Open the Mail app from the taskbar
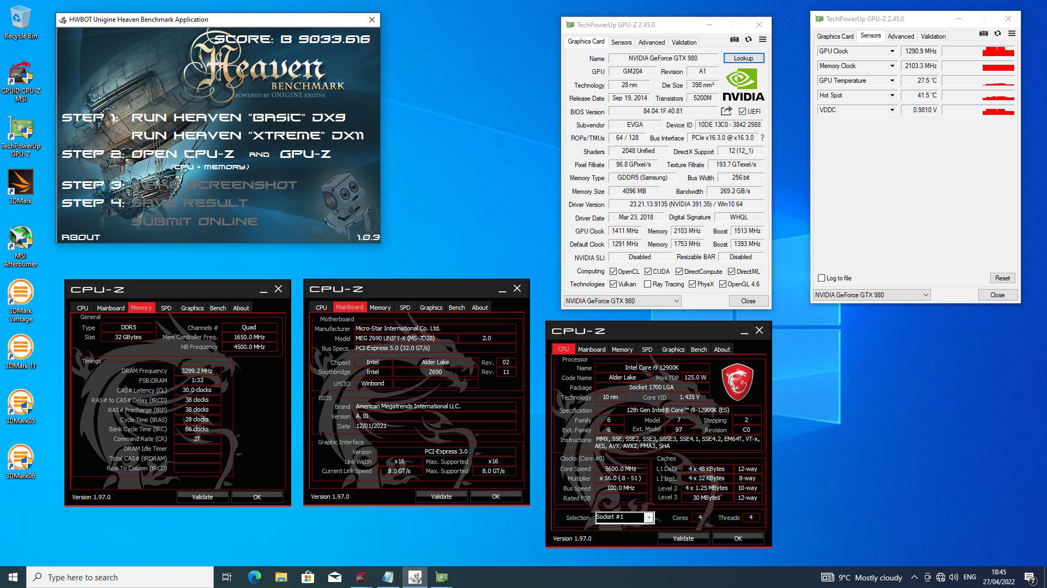 click(x=334, y=577)
